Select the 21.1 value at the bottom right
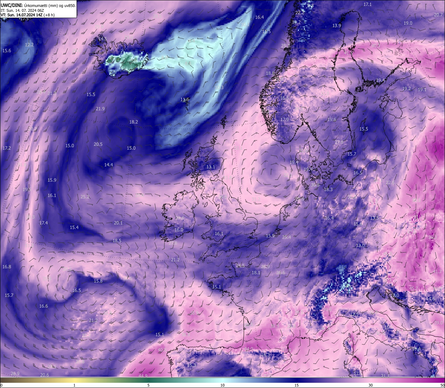 385,375
